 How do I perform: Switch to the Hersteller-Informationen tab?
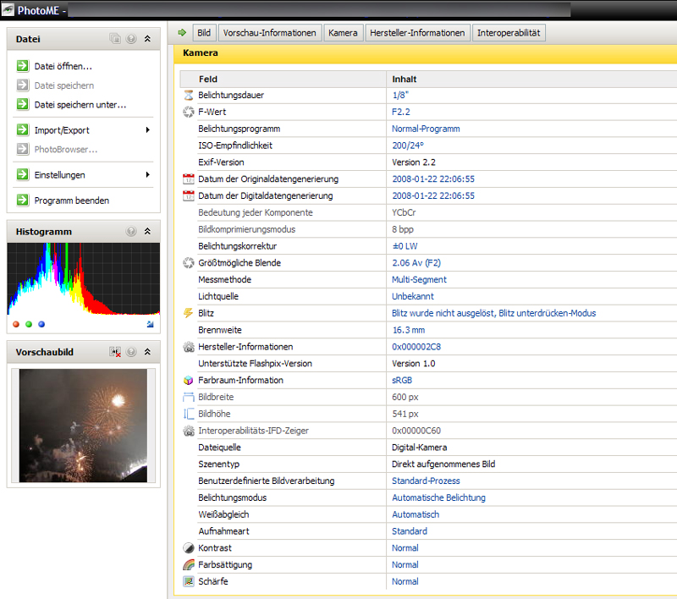click(x=417, y=33)
